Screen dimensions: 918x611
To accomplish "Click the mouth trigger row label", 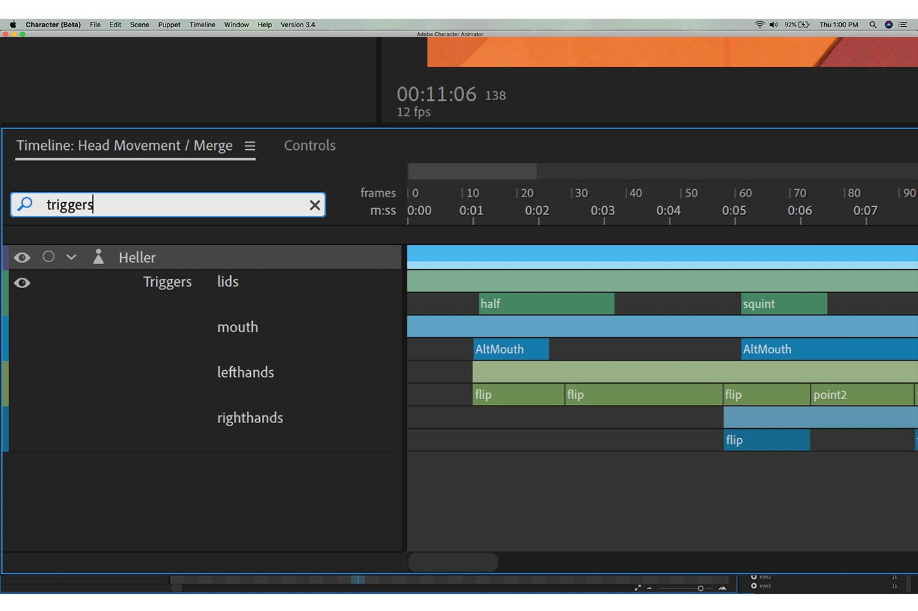I will pos(237,327).
